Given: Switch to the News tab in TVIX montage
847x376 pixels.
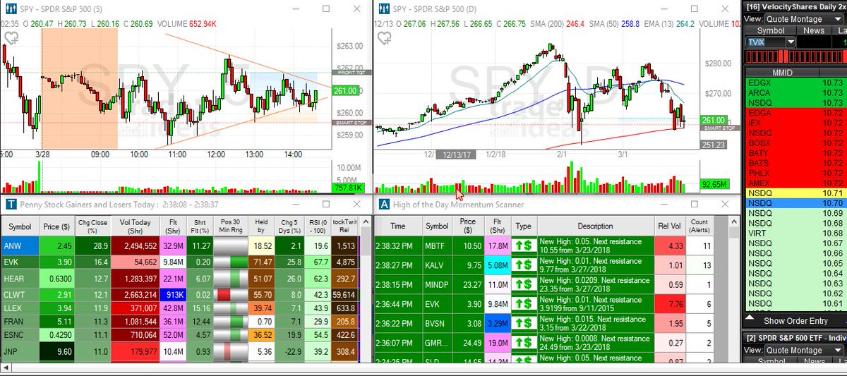Looking at the screenshot, I should click(x=813, y=30).
